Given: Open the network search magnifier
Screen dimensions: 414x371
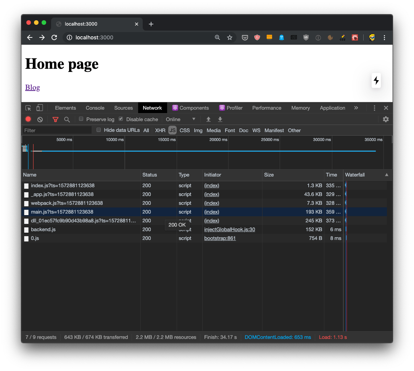Looking at the screenshot, I should click(67, 120).
